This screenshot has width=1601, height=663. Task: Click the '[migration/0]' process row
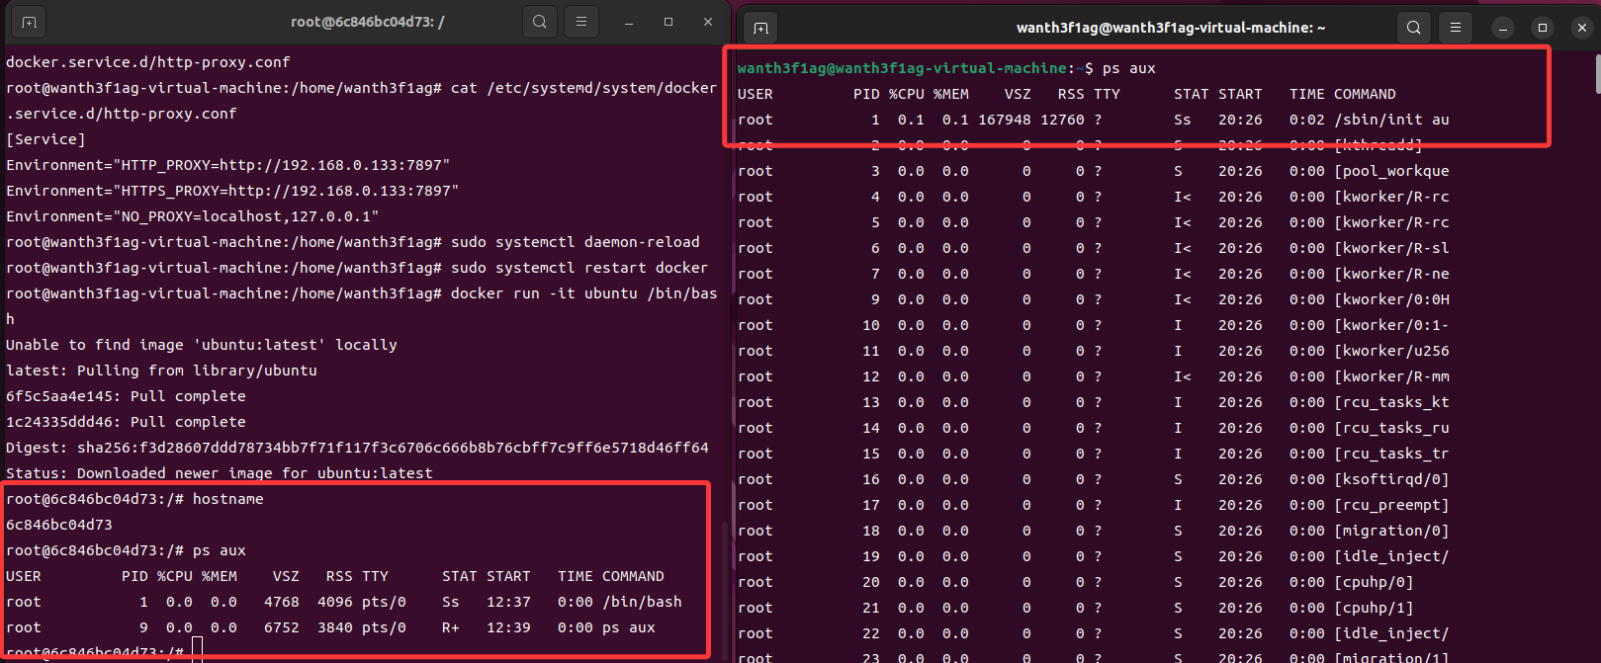[1094, 531]
